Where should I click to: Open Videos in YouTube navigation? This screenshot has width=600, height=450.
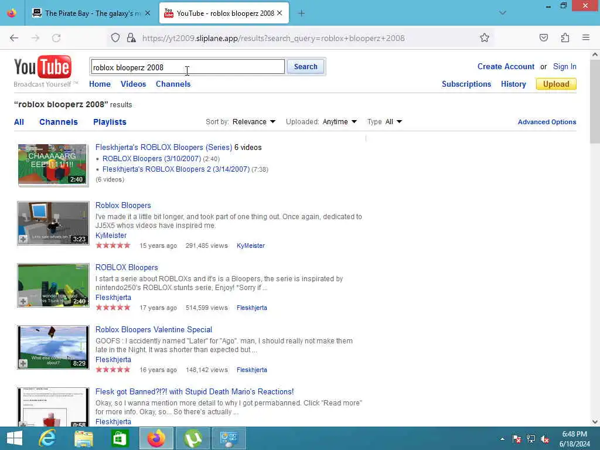[133, 84]
